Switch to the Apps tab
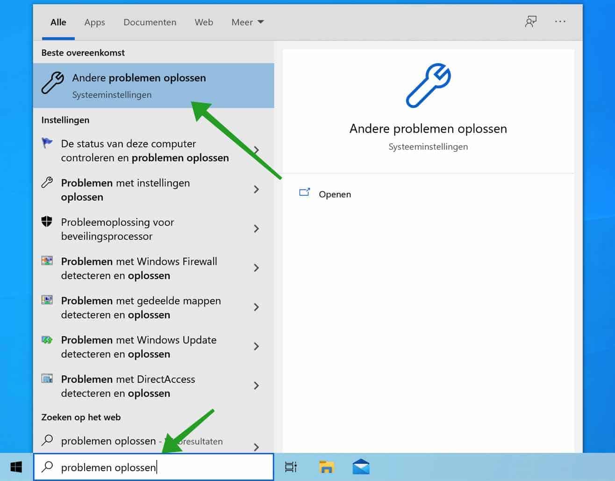Screen dimensions: 615x481 pyautogui.click(x=94, y=22)
